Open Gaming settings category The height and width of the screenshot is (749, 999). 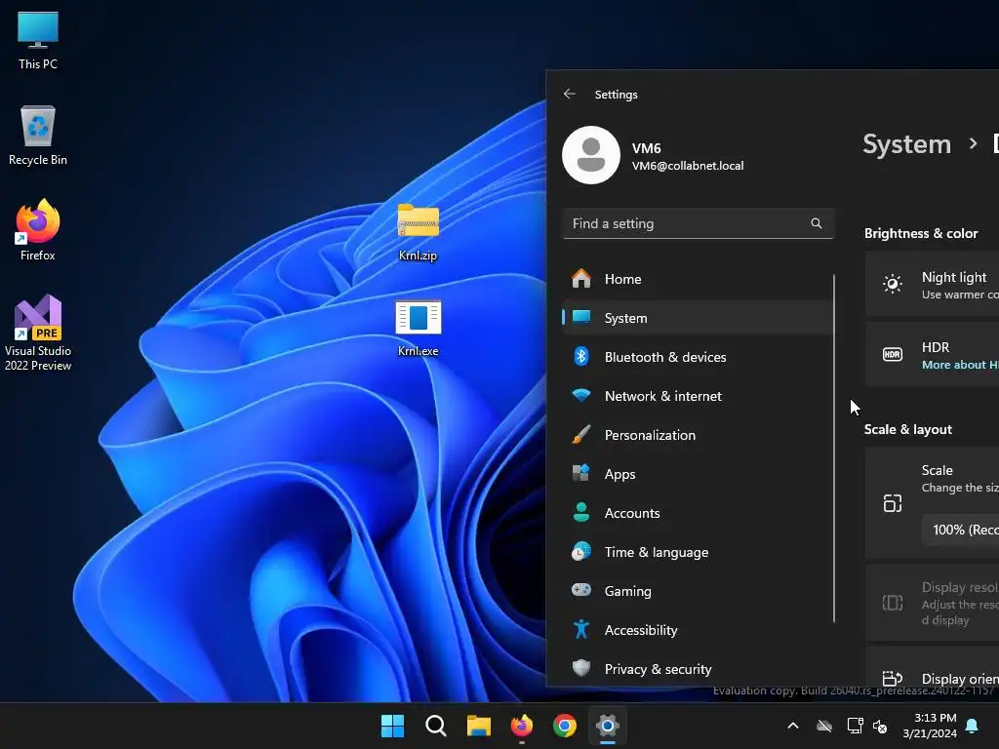(x=699, y=591)
